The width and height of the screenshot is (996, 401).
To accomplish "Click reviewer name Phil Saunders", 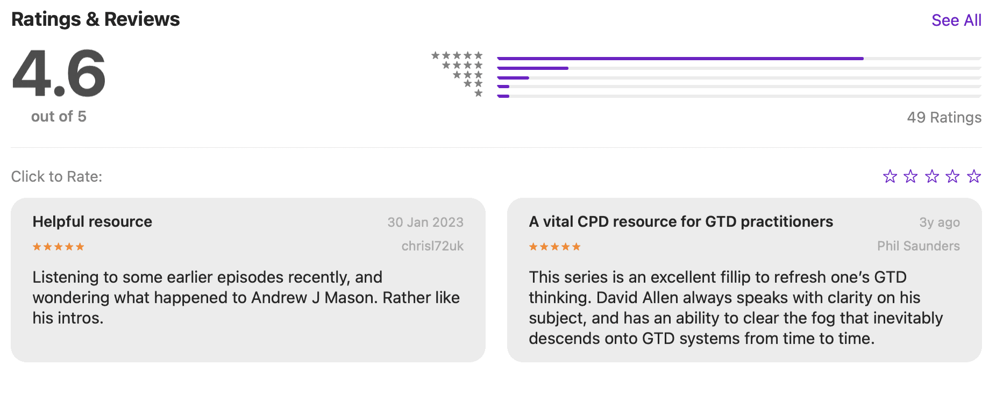I will point(918,246).
